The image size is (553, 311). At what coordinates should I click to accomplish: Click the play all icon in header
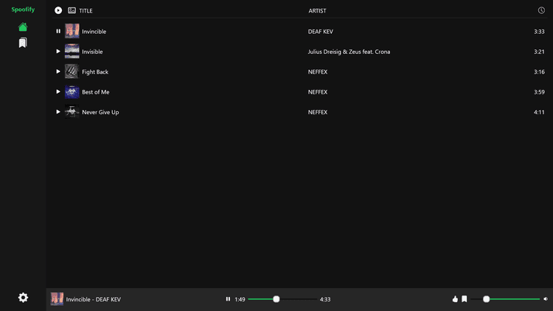point(58,10)
